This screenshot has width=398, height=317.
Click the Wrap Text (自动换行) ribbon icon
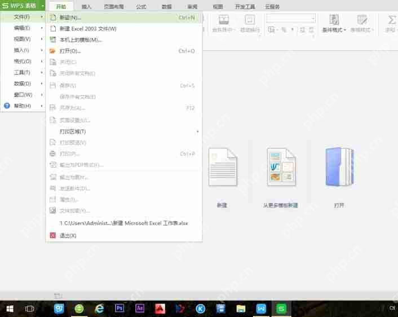point(250,20)
